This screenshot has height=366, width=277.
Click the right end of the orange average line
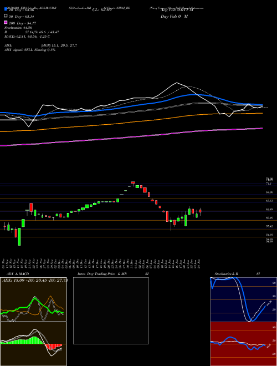pos(262,113)
